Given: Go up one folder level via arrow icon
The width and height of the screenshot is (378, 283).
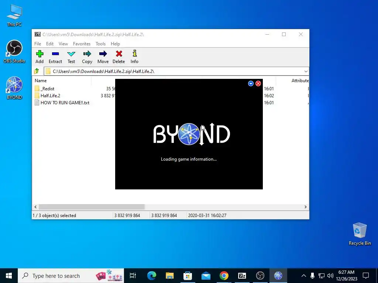Looking at the screenshot, I should click(37, 71).
